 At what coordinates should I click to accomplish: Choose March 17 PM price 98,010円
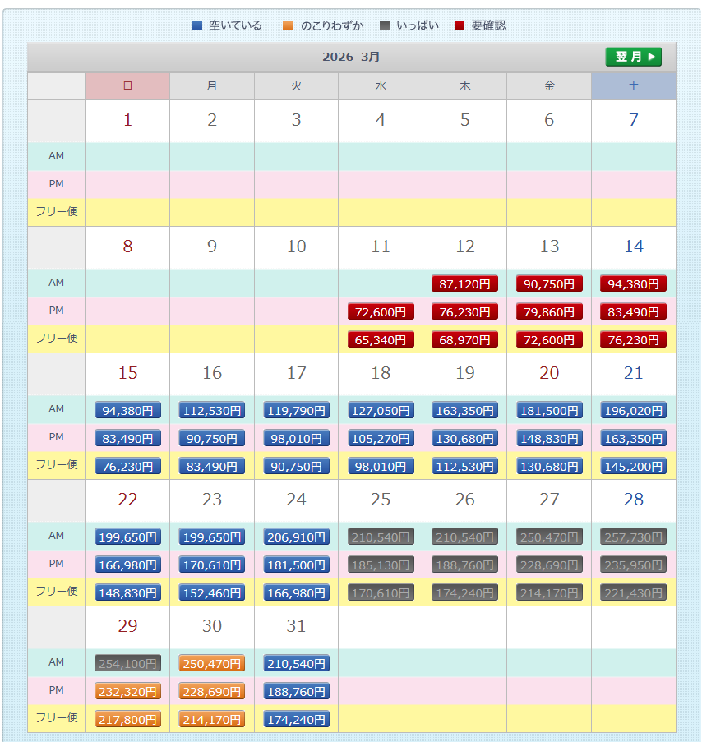pyautogui.click(x=296, y=439)
